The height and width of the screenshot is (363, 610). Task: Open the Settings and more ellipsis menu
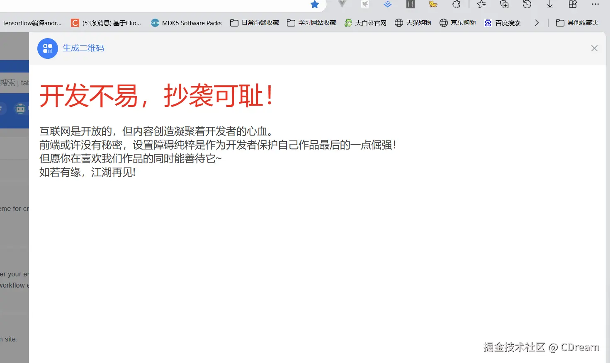tap(595, 5)
